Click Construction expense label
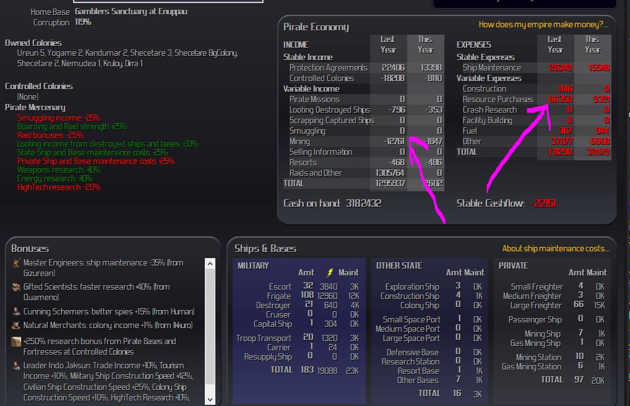Image resolution: width=630 pixels, height=406 pixels. [484, 89]
